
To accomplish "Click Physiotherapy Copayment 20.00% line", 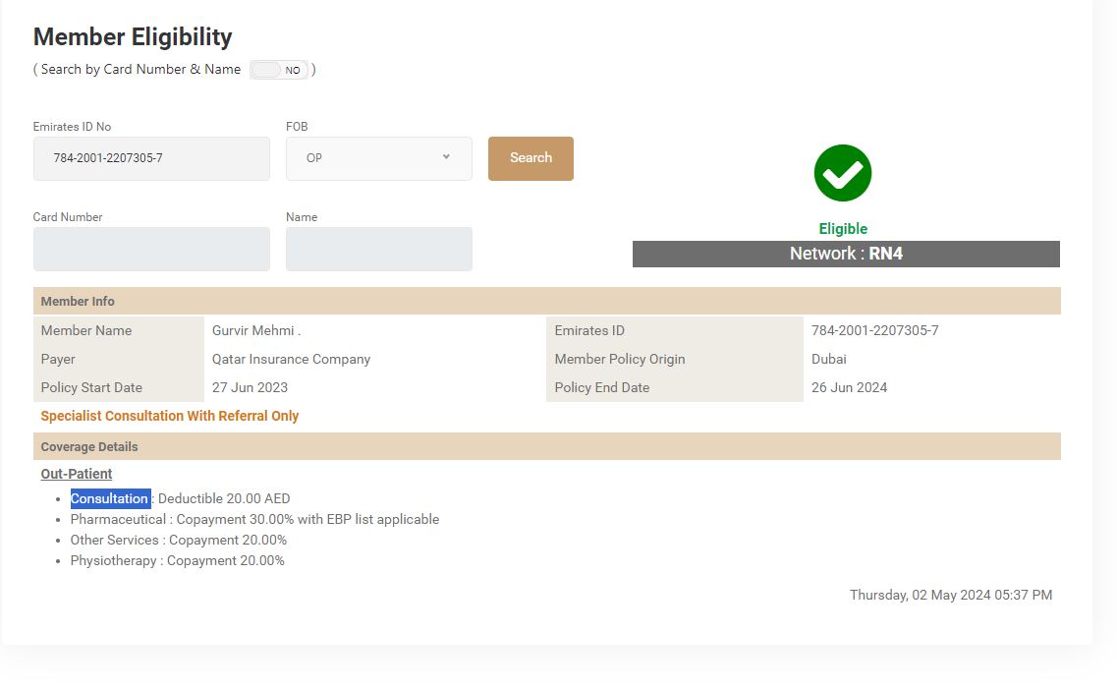I will coord(178,561).
